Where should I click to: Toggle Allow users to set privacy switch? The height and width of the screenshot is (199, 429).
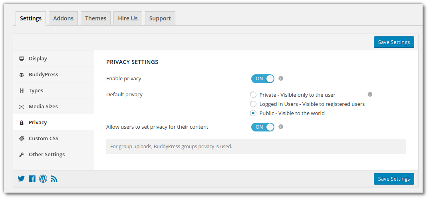[x=263, y=127]
